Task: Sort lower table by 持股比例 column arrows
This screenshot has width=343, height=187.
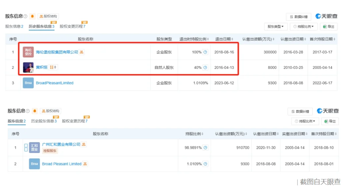Action: click(x=202, y=134)
